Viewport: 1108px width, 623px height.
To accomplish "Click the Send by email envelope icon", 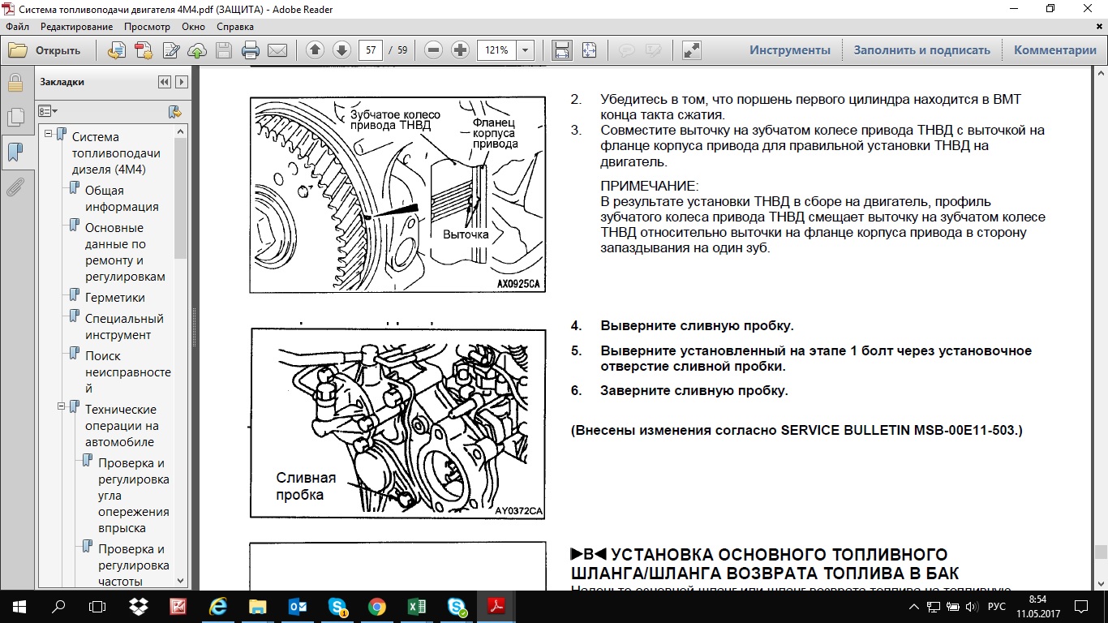I will (277, 50).
